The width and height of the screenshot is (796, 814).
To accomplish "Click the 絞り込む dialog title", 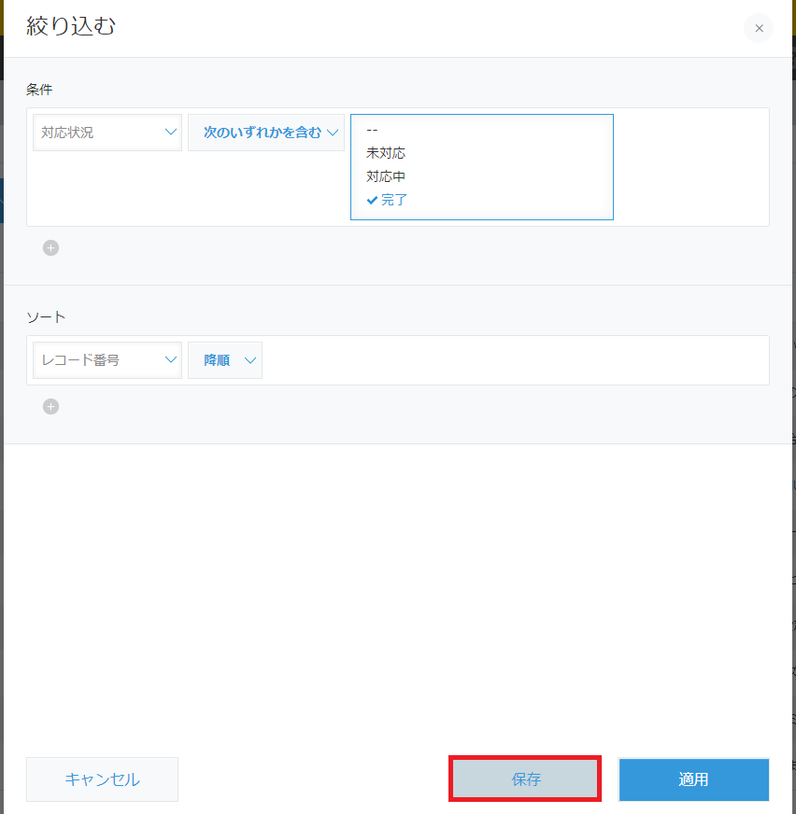I will 71,26.
